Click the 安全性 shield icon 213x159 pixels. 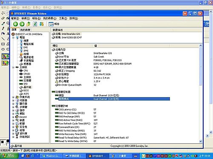17,127
